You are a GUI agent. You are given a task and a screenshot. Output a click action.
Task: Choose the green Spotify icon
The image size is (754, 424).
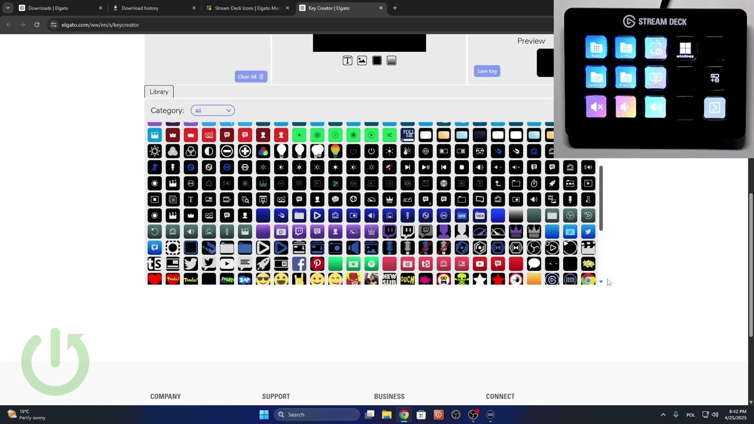tap(371, 264)
